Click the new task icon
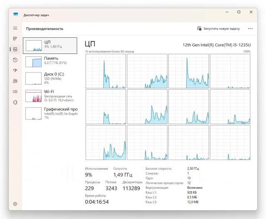266x219 pixels. 199,29
